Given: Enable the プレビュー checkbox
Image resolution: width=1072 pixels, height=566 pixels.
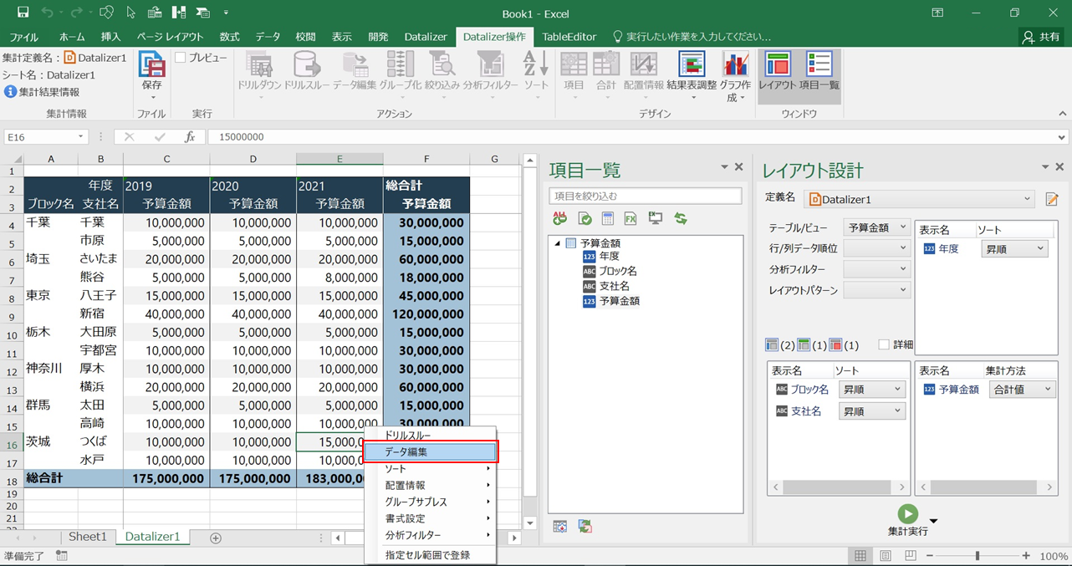Looking at the screenshot, I should (181, 58).
